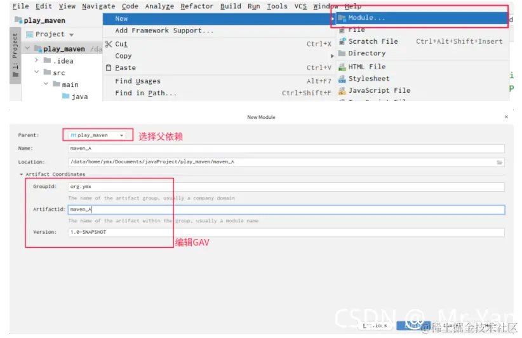Image resolution: width=522 pixels, height=338 pixels.
Task: Click the vertical Project tool window tab
Action: (x=15, y=55)
